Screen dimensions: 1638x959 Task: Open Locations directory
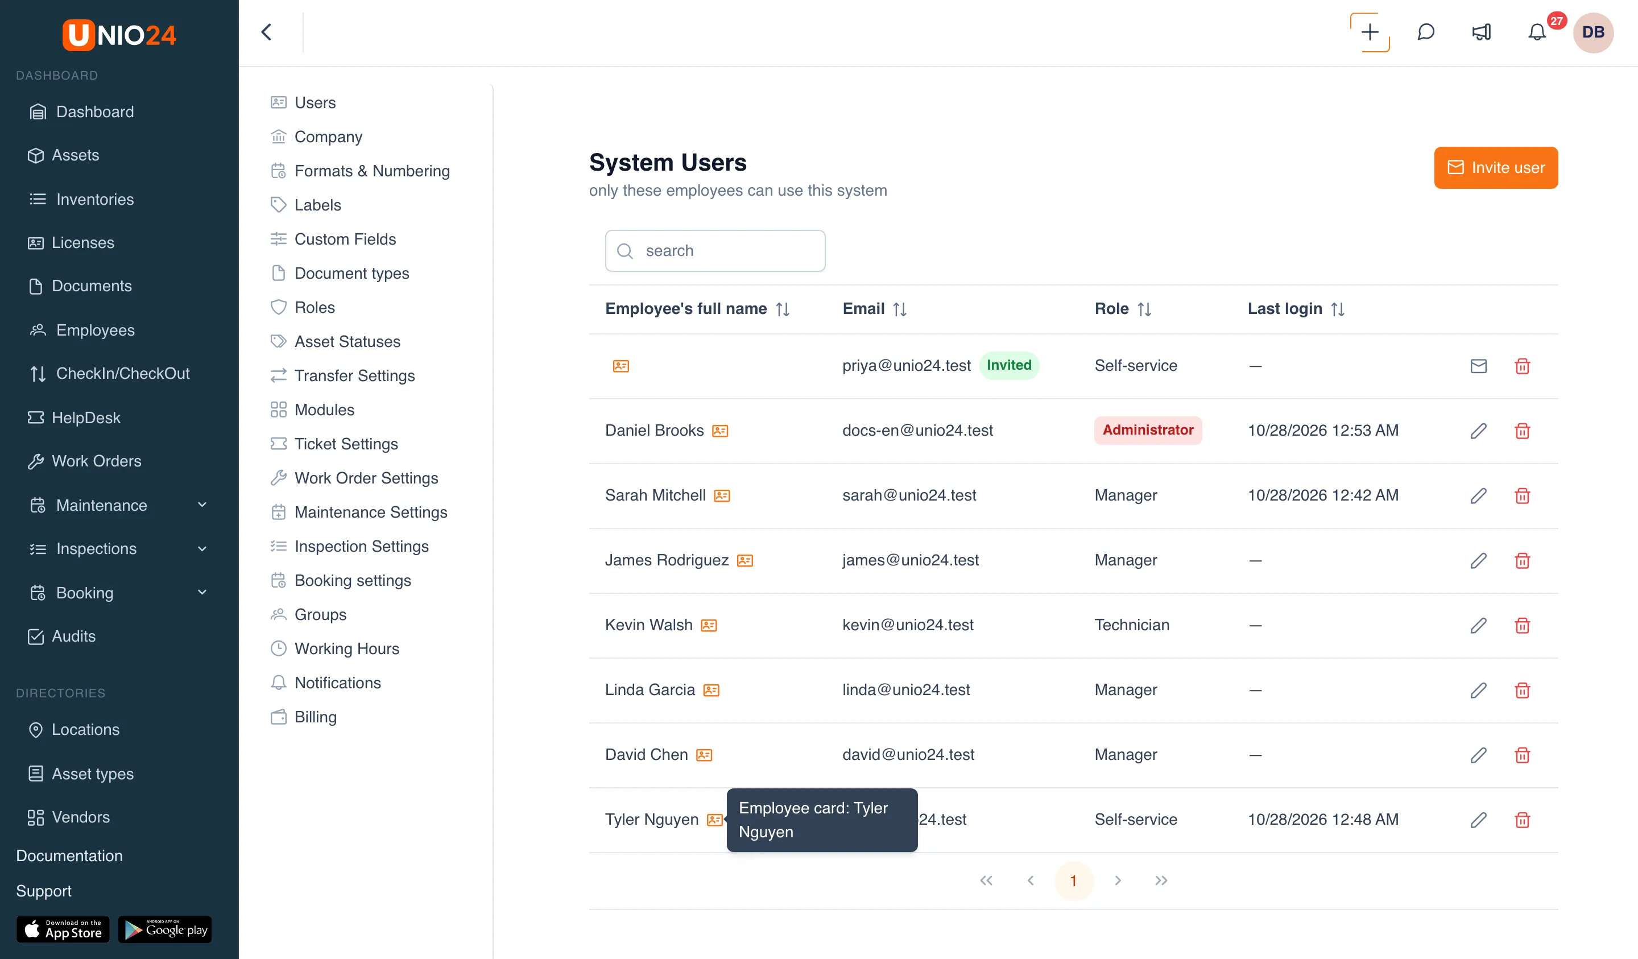pos(73,730)
